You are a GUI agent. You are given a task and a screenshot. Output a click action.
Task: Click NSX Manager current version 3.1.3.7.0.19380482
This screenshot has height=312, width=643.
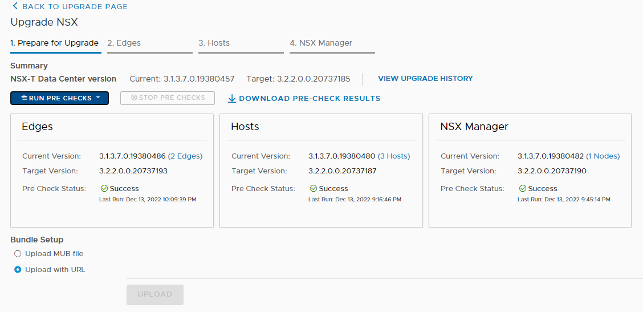coord(551,156)
